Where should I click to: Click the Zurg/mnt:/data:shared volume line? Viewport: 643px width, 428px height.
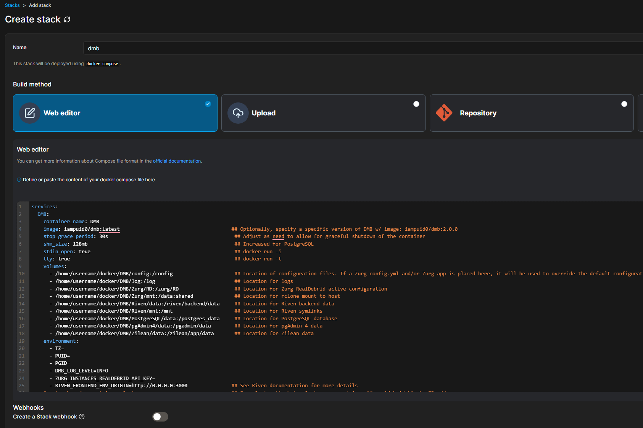click(x=121, y=296)
